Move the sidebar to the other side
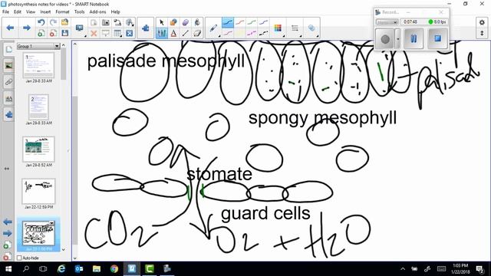 pos(7,169)
